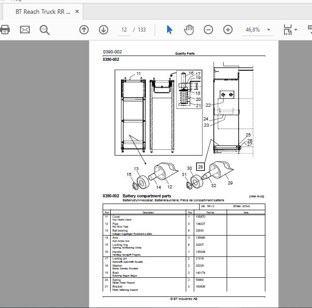Image resolution: width=312 pixels, height=308 pixels.
Task: Click the 'Axle' description row
Action: click(115, 238)
